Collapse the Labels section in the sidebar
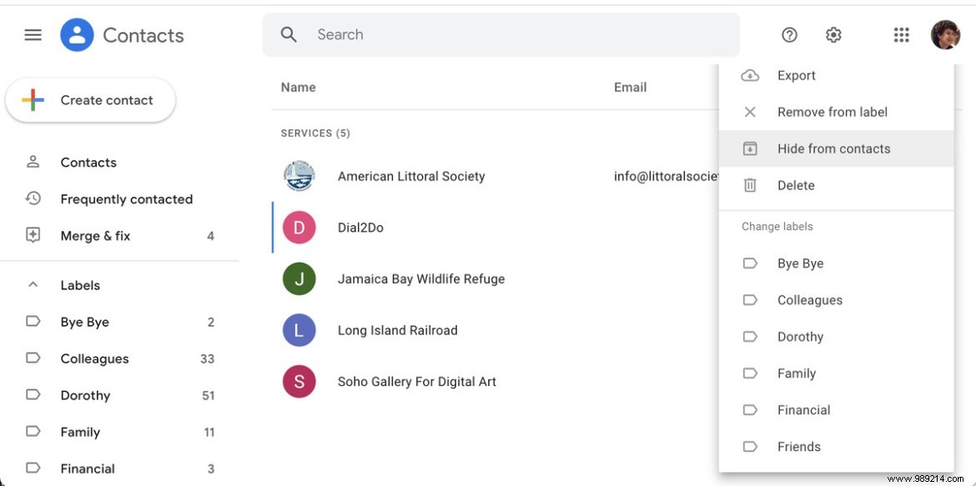Image resolution: width=976 pixels, height=486 pixels. pos(33,284)
